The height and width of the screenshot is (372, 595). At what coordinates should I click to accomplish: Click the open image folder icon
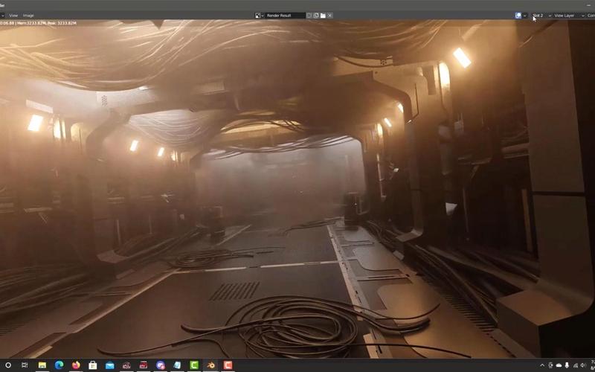pyautogui.click(x=323, y=16)
